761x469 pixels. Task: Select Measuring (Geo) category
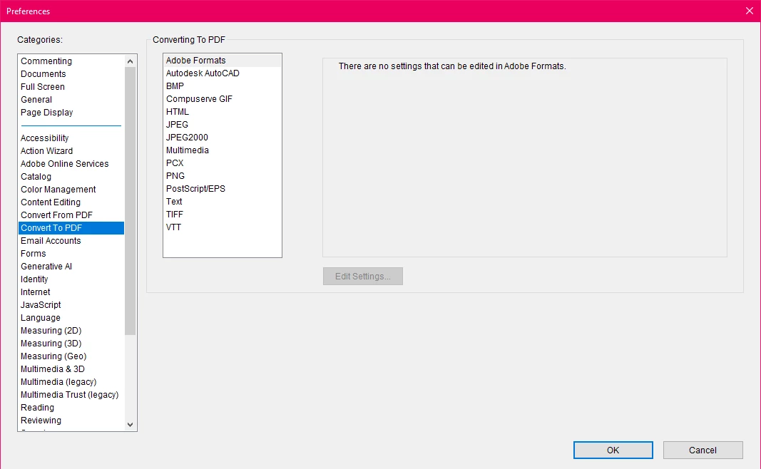(x=71, y=356)
